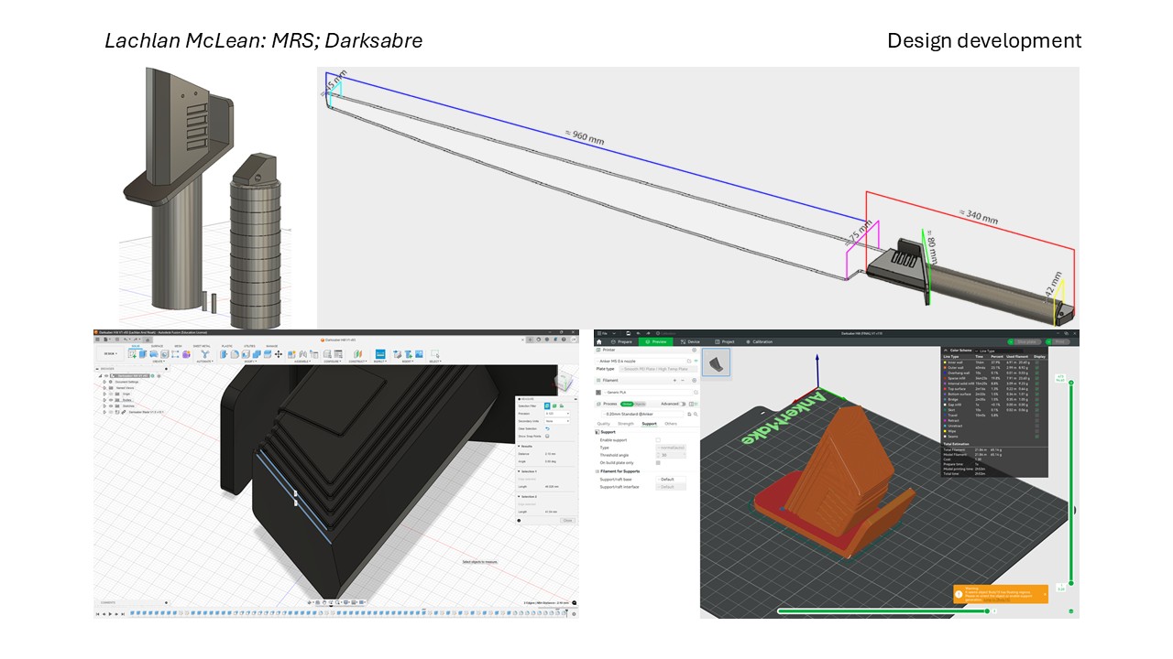The width and height of the screenshot is (1173, 659).
Task: Select the Create Sketch icon in Fusion
Action: point(134,354)
